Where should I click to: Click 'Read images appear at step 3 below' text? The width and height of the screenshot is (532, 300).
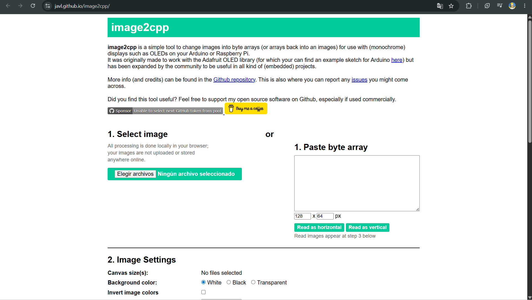tap(335, 236)
